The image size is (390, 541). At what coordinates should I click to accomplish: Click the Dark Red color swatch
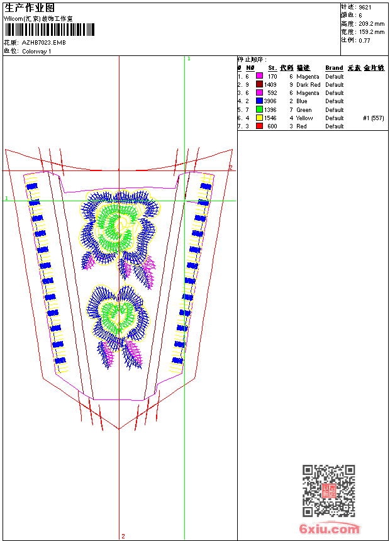(x=259, y=84)
